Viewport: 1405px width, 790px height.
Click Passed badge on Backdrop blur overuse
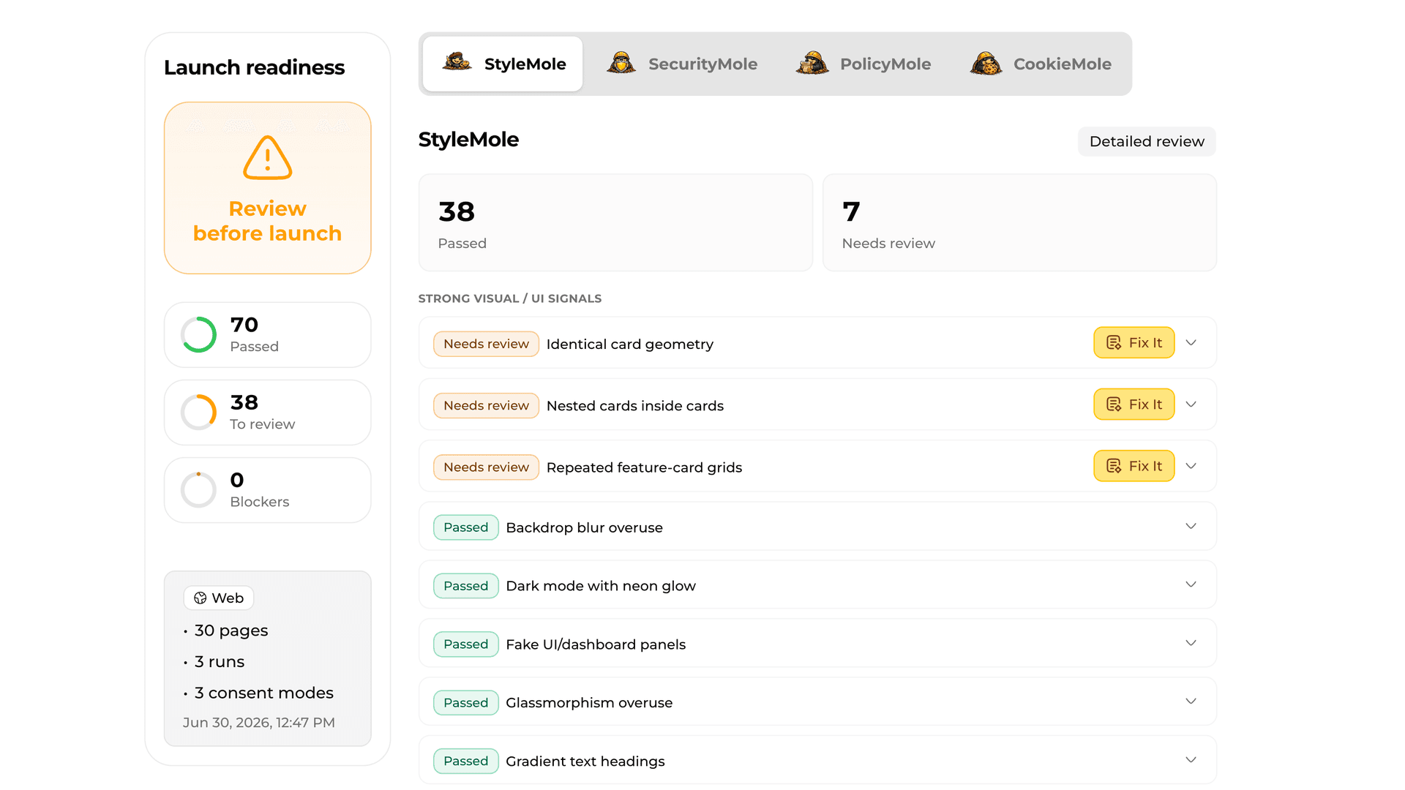(466, 527)
